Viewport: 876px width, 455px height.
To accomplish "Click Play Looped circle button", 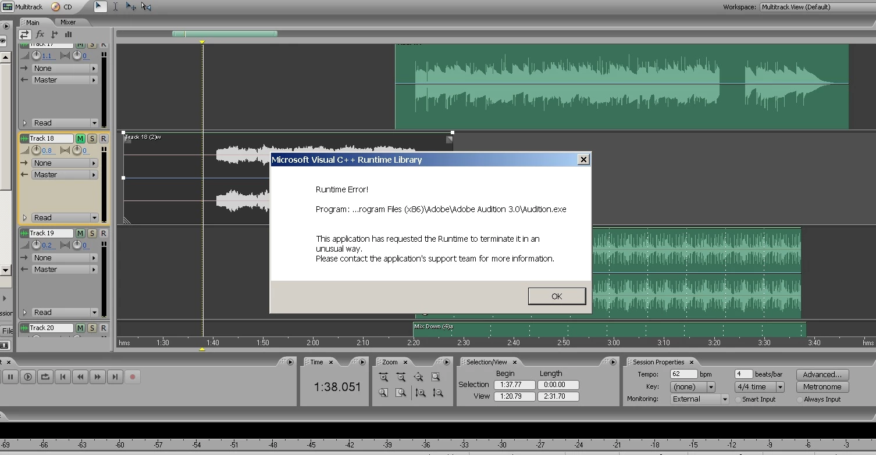I will pyautogui.click(x=28, y=377).
